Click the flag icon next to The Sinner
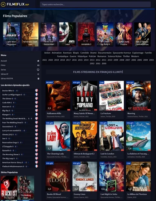156x201 pixels. click(37, 98)
